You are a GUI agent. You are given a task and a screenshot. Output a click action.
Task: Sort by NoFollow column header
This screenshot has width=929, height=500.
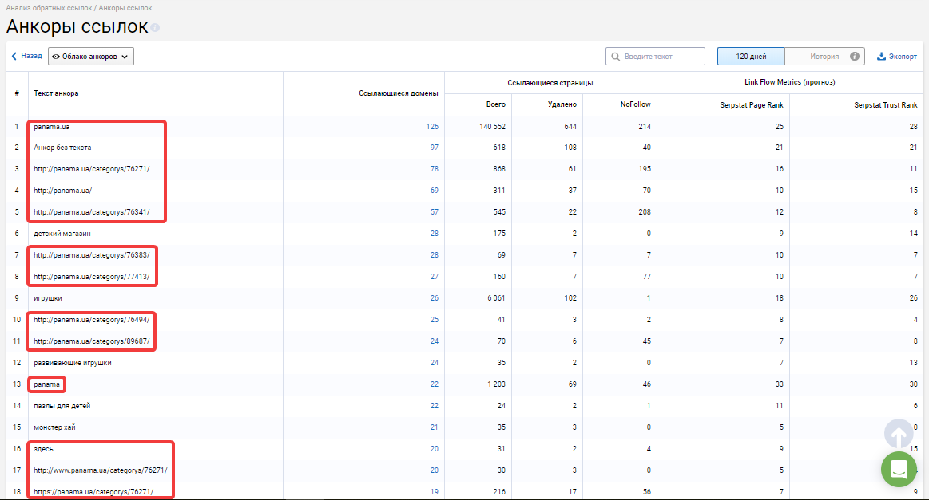pos(635,104)
